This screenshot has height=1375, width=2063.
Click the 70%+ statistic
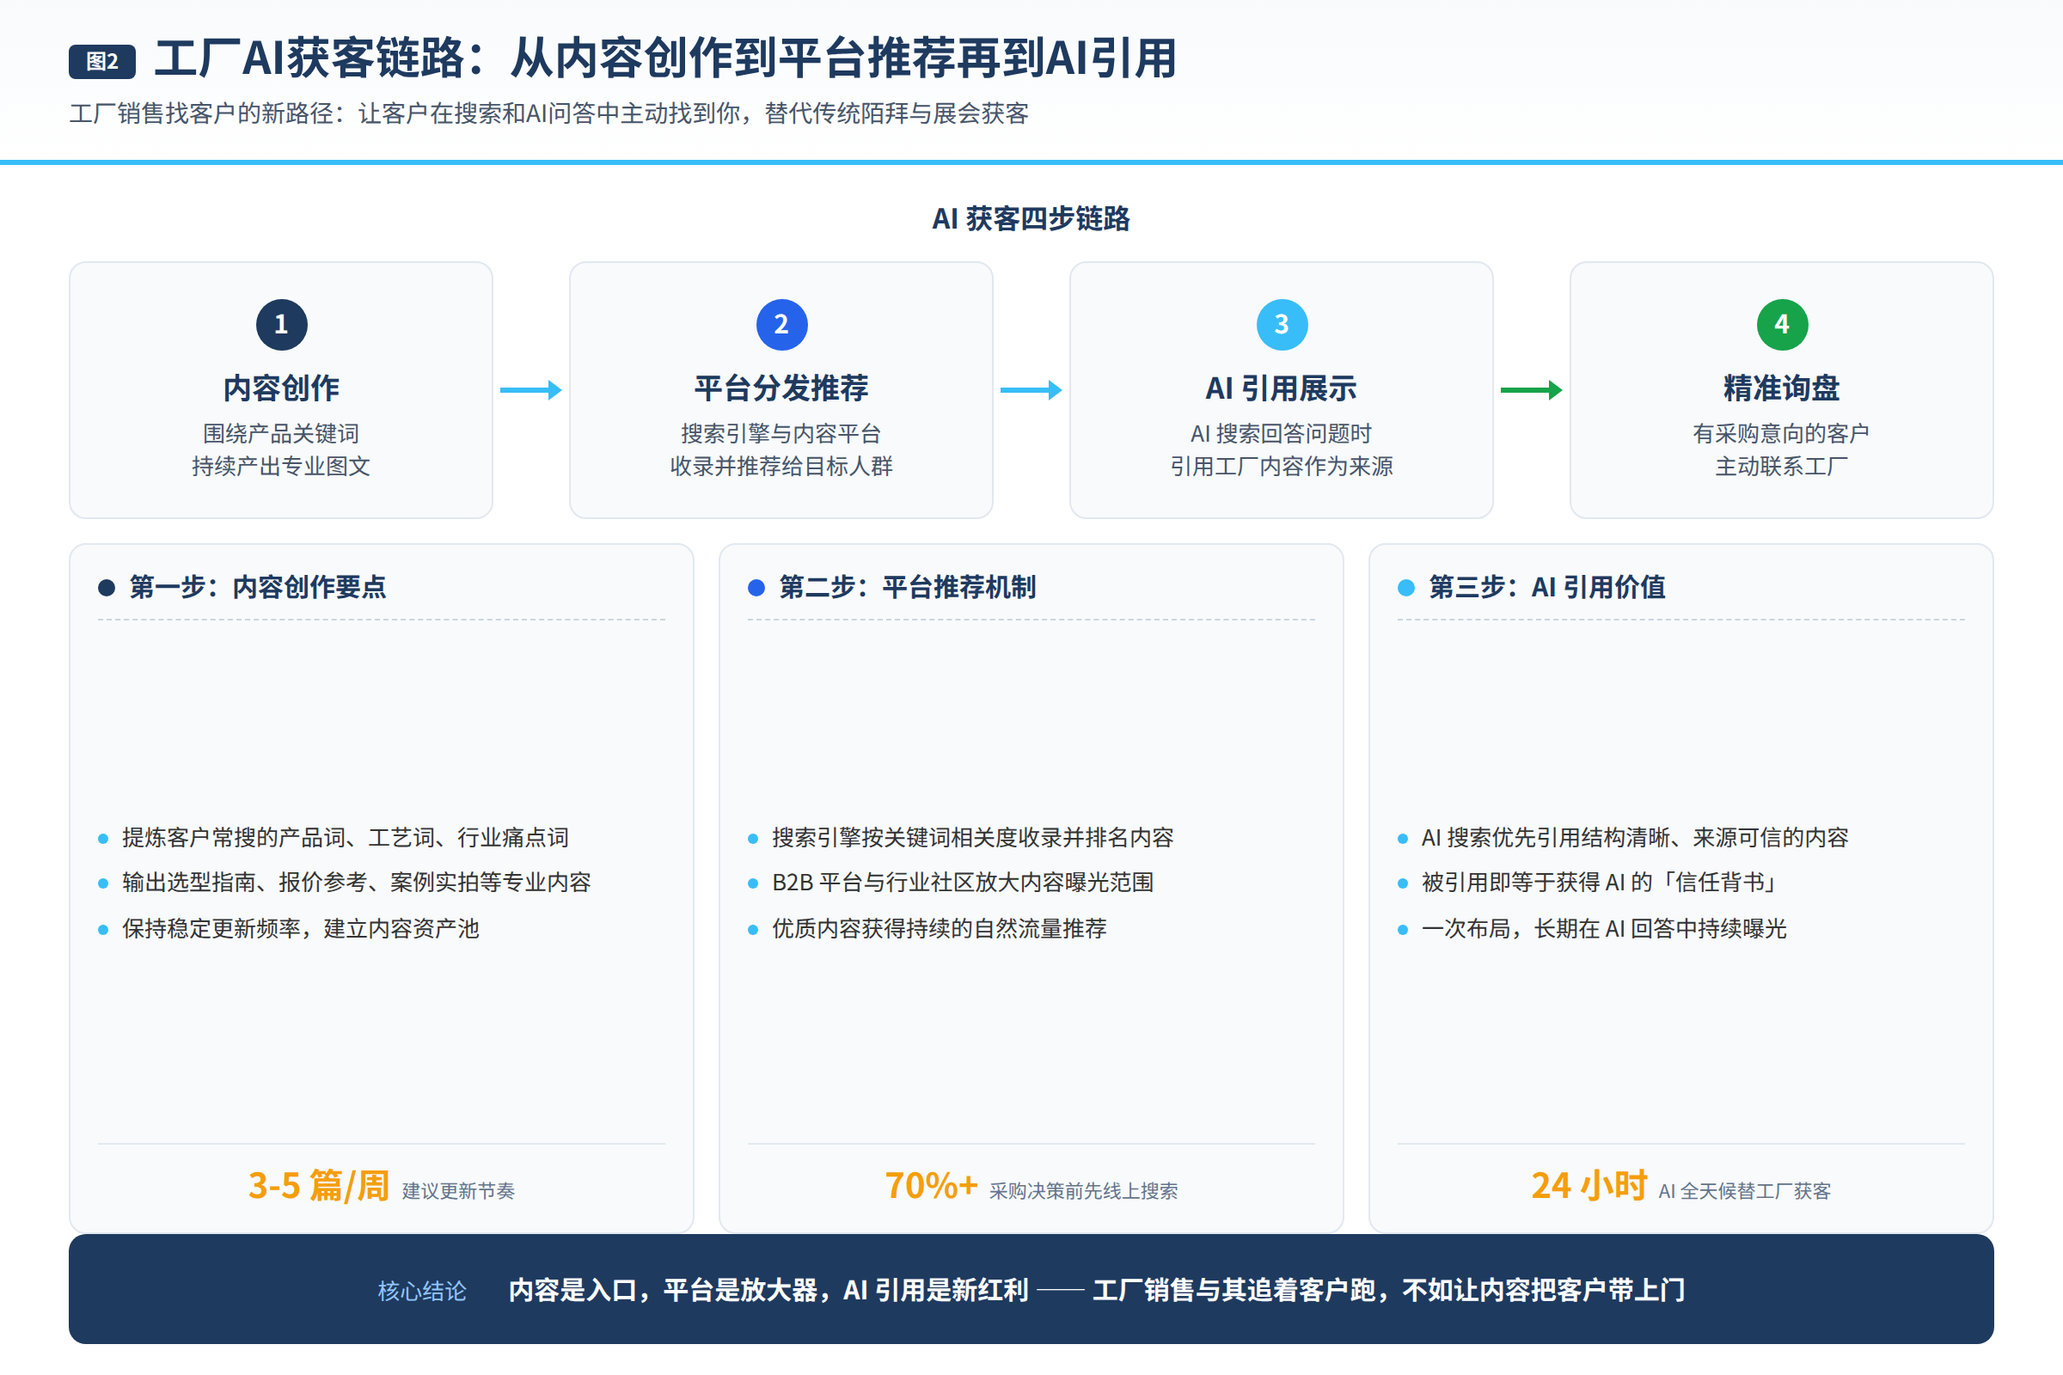[932, 1186]
